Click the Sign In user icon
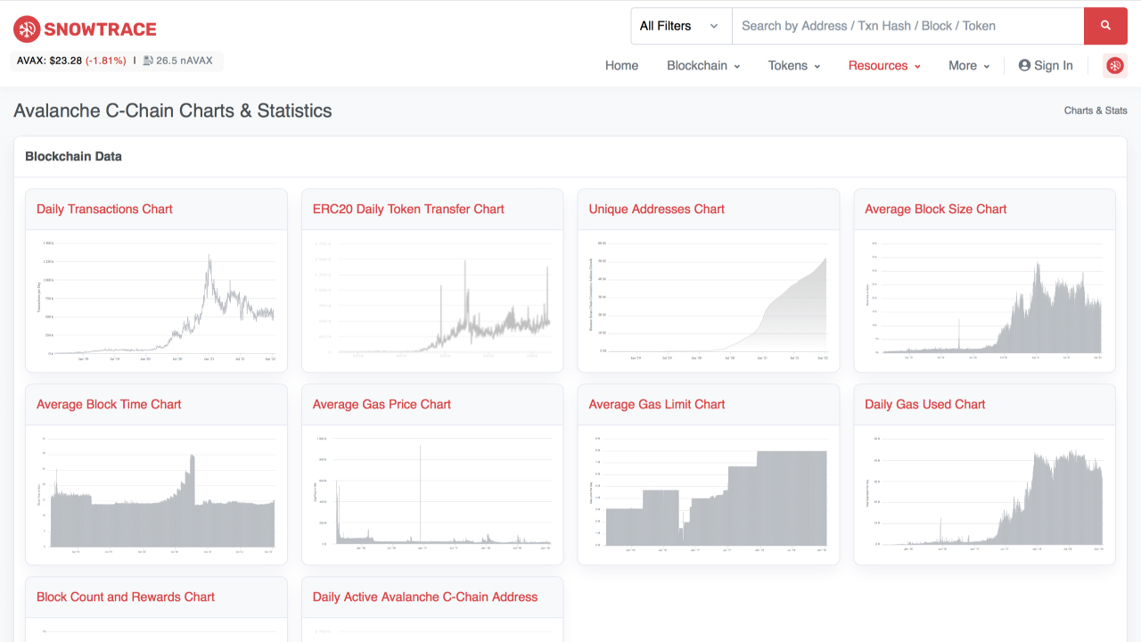This screenshot has width=1141, height=642. (1024, 65)
